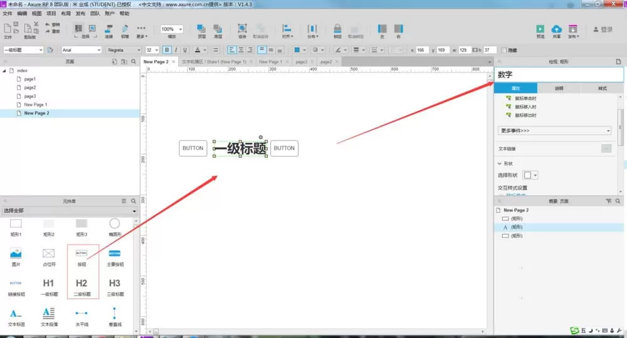Dock left panels toggle (左)
627x338 pixels.
pyautogui.click(x=382, y=31)
